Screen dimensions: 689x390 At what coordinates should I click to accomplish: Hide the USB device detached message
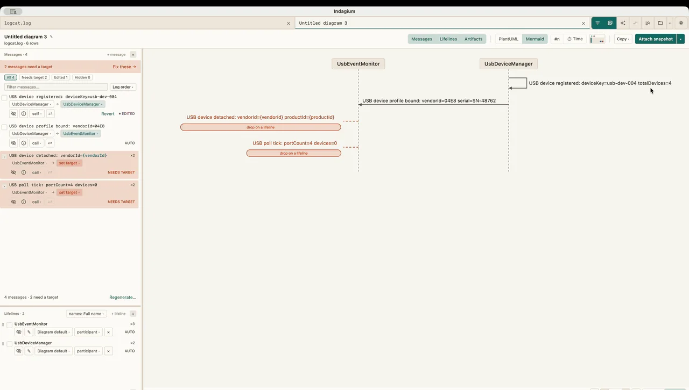14,172
